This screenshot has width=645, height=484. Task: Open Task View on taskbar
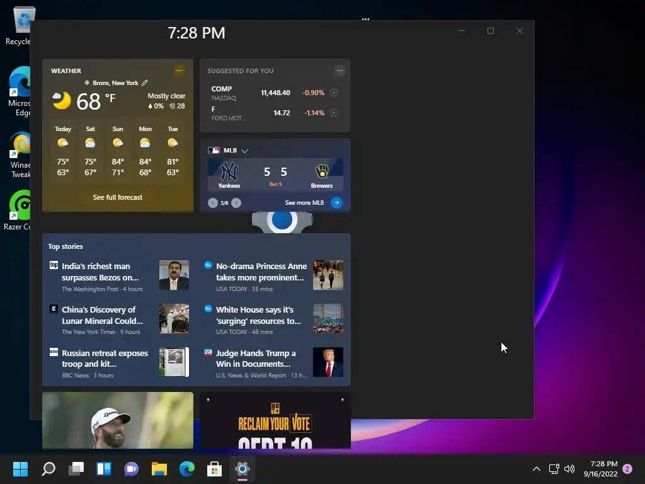76,469
